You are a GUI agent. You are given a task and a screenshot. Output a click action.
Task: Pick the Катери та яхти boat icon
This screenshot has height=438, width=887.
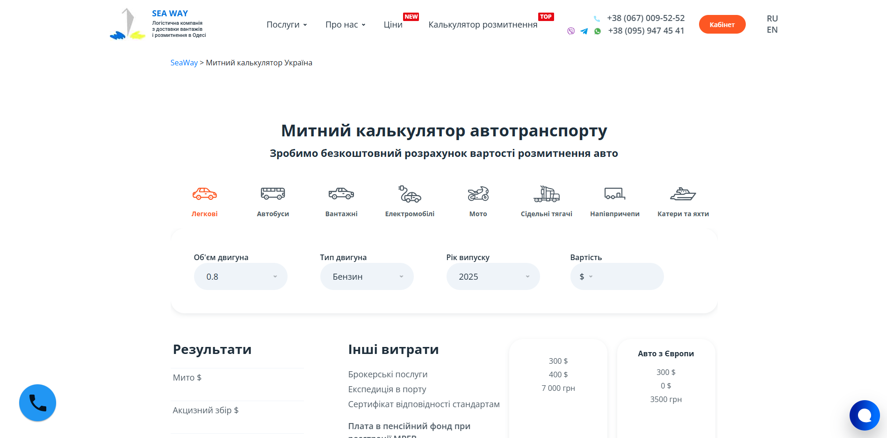[683, 194]
